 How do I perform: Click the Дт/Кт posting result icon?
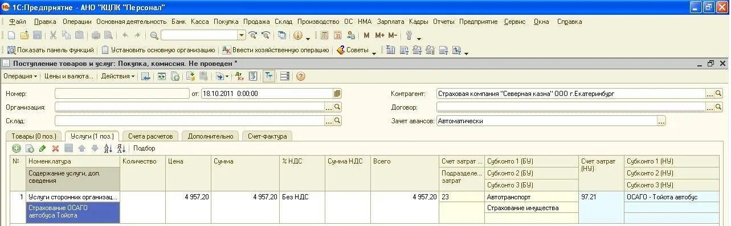coord(239,76)
